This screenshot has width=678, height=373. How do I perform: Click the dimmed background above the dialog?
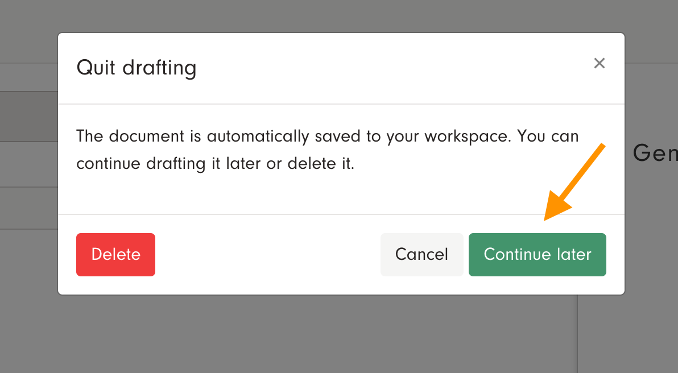click(x=341, y=16)
